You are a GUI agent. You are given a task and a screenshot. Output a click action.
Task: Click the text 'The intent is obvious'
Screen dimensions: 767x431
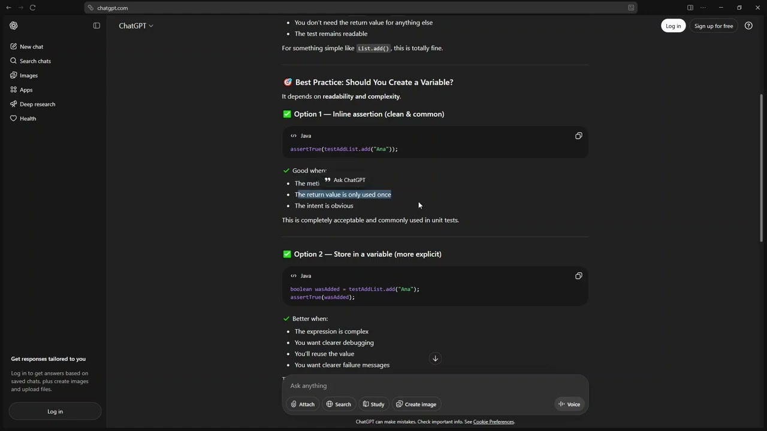click(324, 206)
